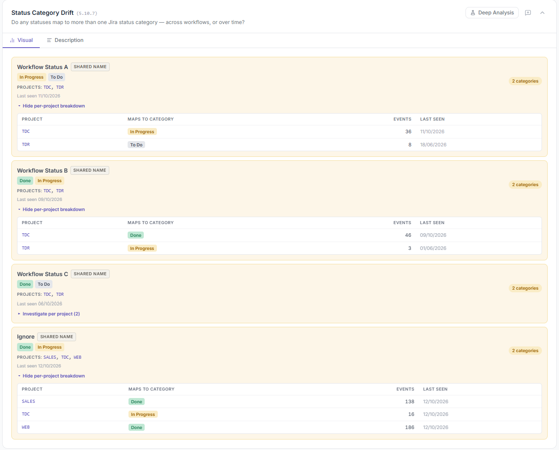Click TDC row in Ignore breakdown table

(x=279, y=414)
